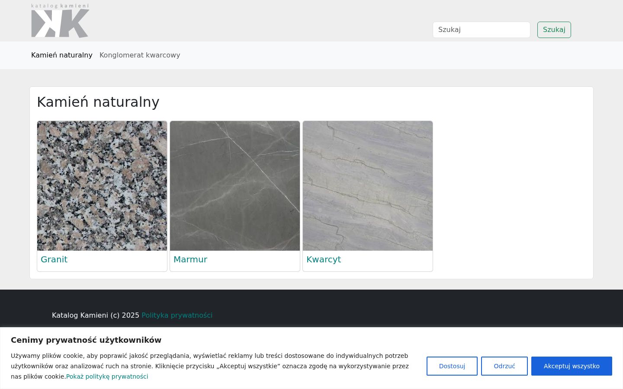Follow the Kwarcyt text link
Viewport: 623px width, 389px height.
(324, 259)
